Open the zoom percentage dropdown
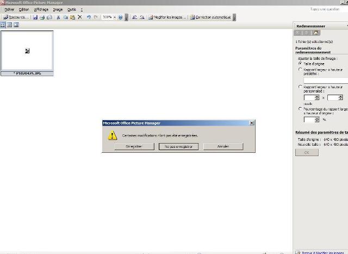Viewport: 348px width, 254px height. click(114, 17)
